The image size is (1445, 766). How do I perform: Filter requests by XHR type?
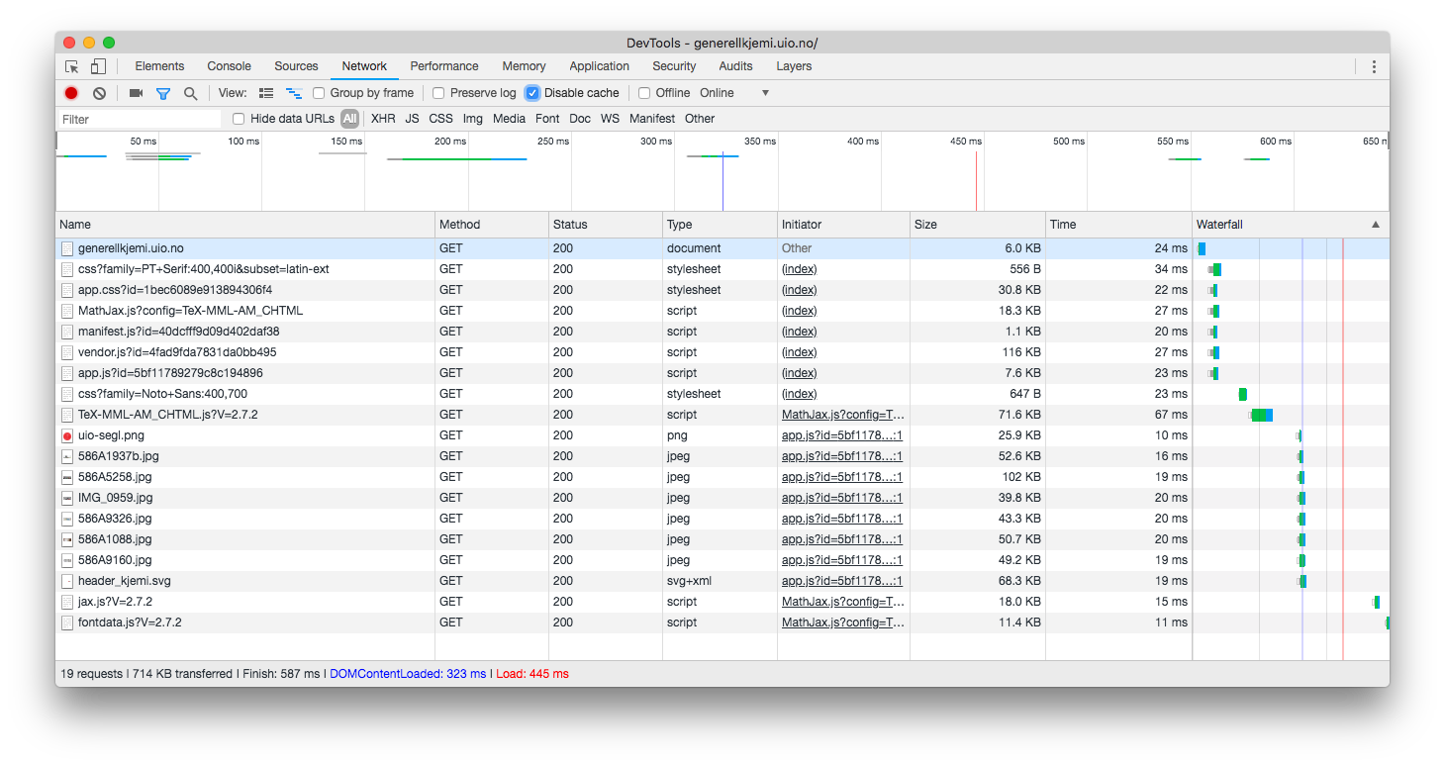point(383,119)
